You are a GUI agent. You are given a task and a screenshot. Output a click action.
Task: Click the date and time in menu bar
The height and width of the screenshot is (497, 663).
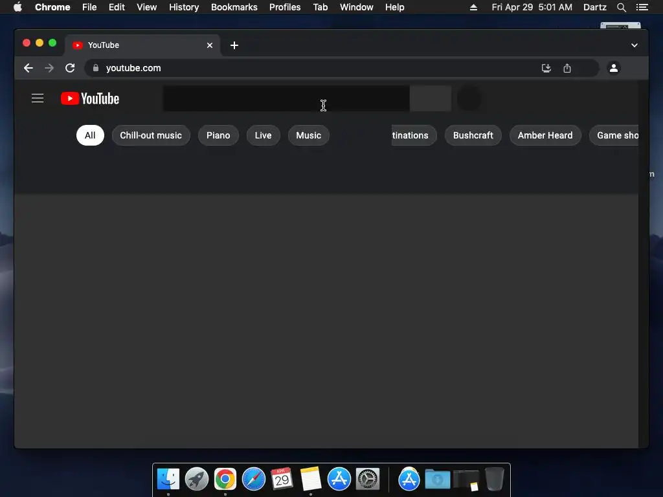[532, 7]
